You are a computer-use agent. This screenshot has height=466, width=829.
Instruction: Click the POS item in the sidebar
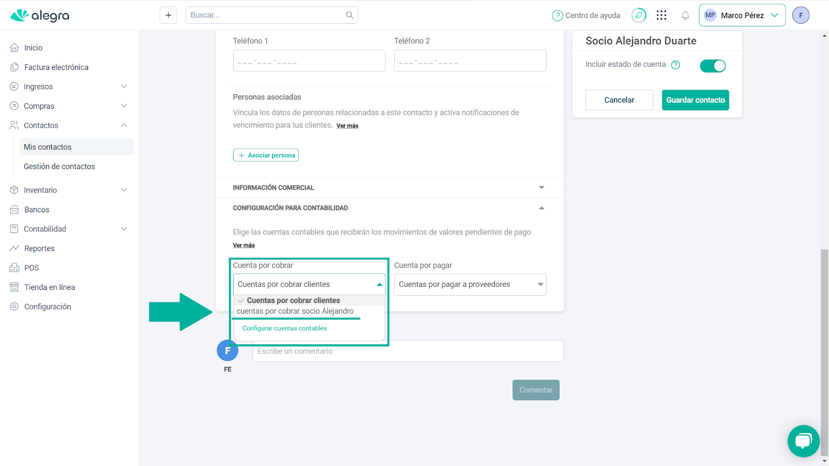32,268
